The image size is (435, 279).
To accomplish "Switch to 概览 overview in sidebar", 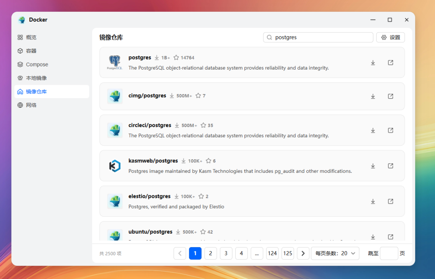I will [x=31, y=37].
